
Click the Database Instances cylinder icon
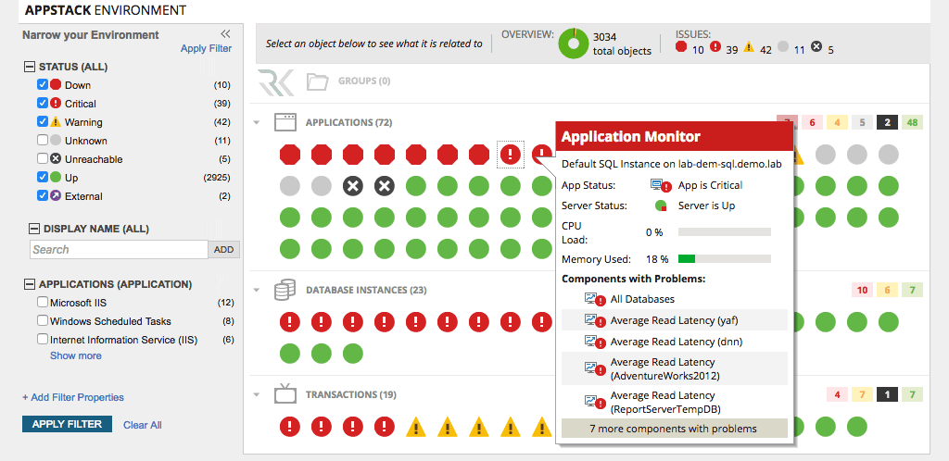pos(285,290)
